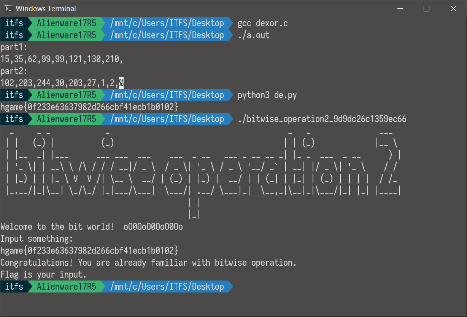The height and width of the screenshot is (317, 467).
Task: Click the part2 number line starting with 102,203
Action: (x=59, y=83)
